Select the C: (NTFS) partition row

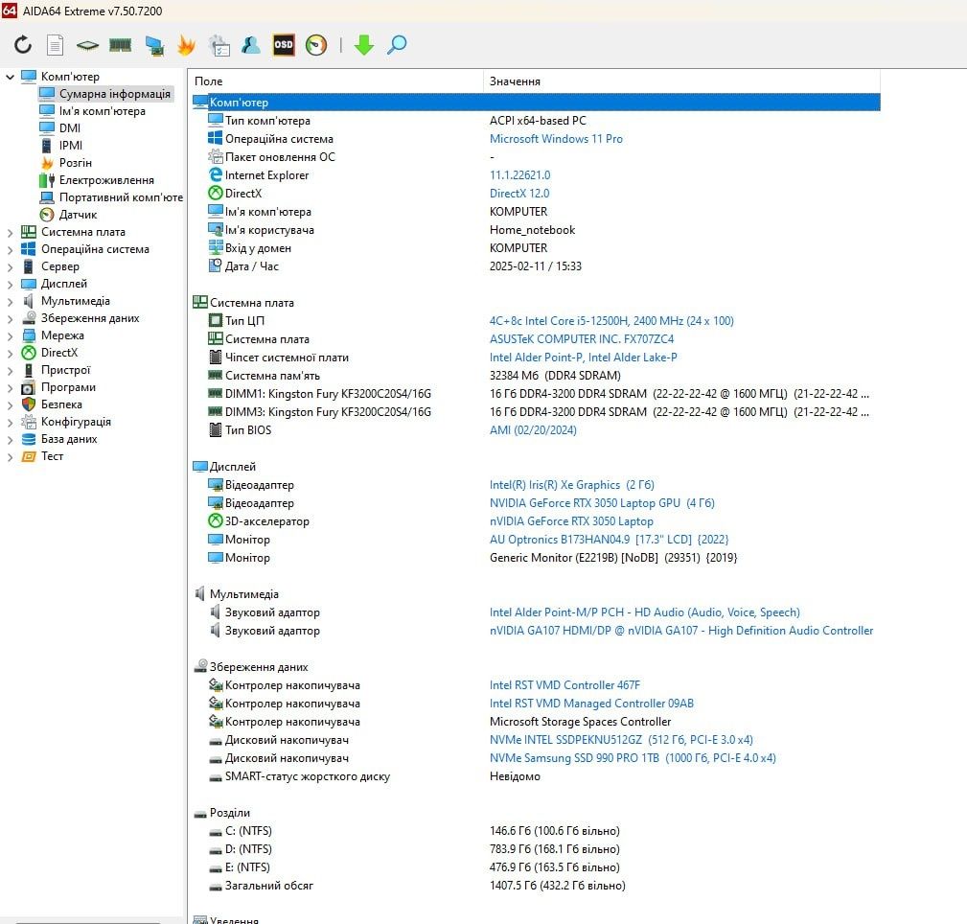click(536, 831)
